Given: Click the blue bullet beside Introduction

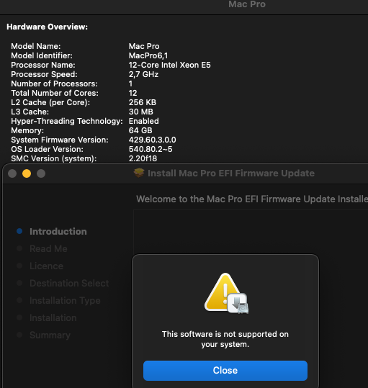Looking at the screenshot, I should click(x=19, y=231).
